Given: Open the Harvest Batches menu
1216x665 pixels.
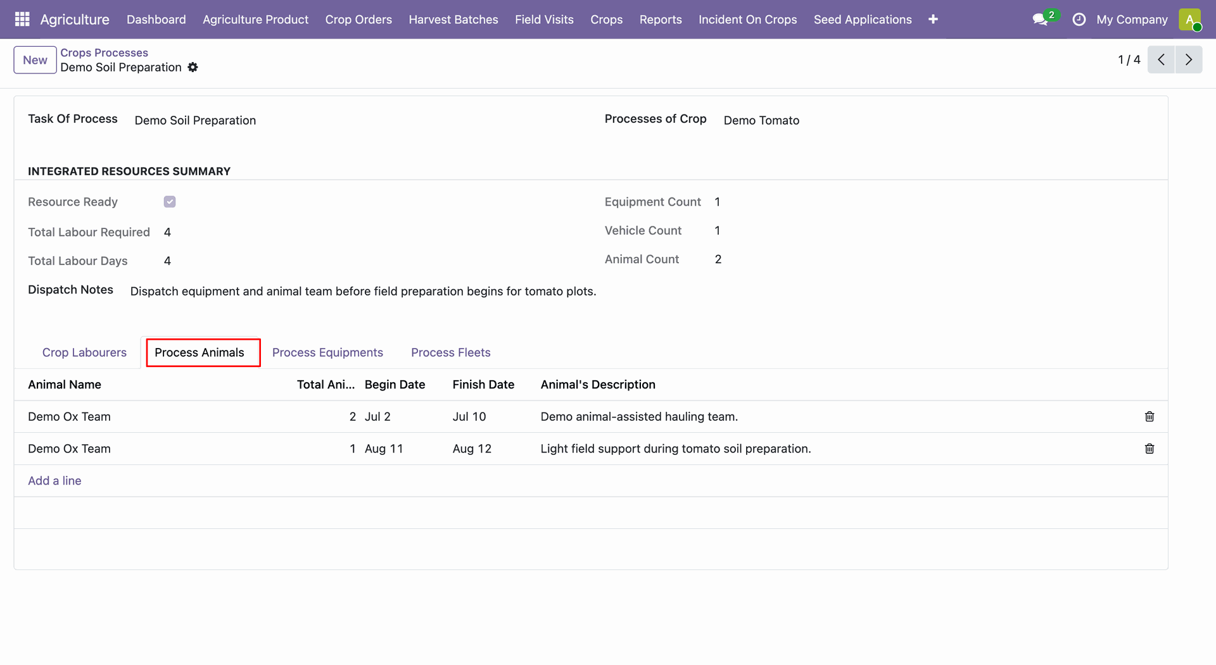Looking at the screenshot, I should tap(453, 20).
